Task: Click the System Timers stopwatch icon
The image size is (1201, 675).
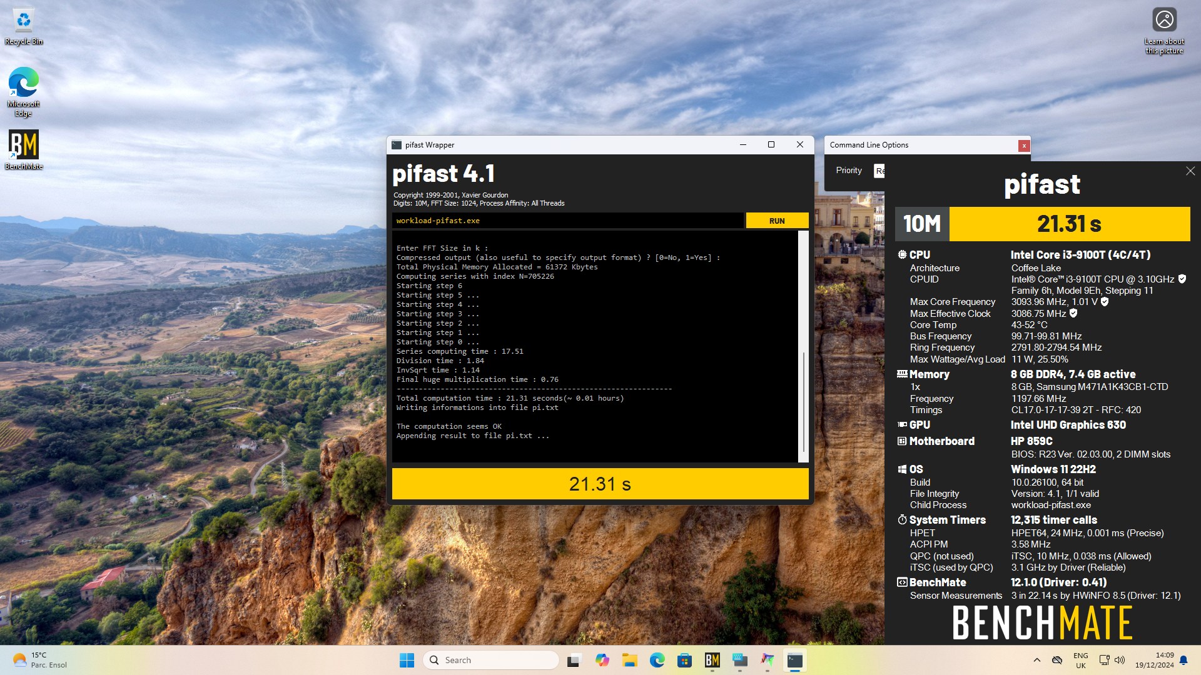Action: click(902, 519)
